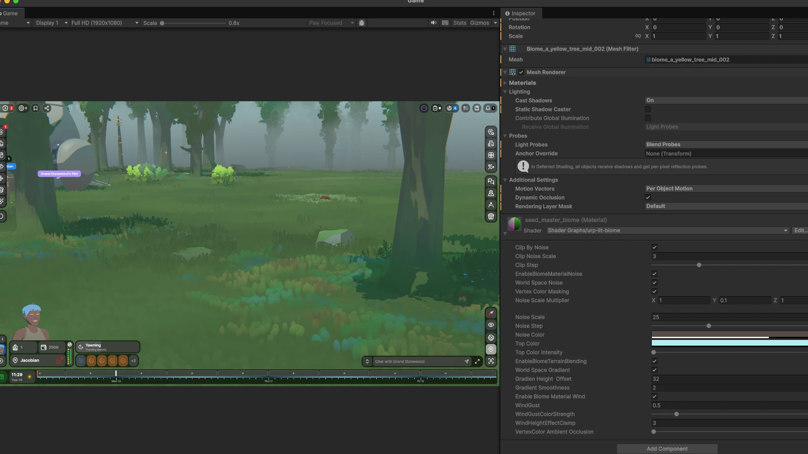Click the share icon in game HUD
This screenshot has height=454, width=808.
pos(47,108)
